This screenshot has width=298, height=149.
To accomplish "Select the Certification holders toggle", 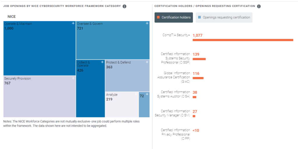I will (x=173, y=17).
